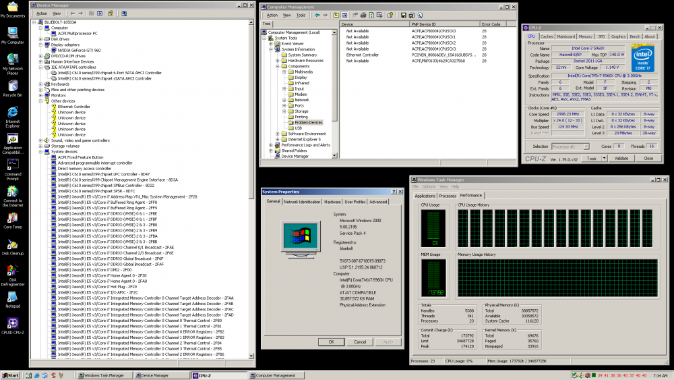Collapse Other devices node in Device Manager
The width and height of the screenshot is (674, 380).
coord(41,101)
